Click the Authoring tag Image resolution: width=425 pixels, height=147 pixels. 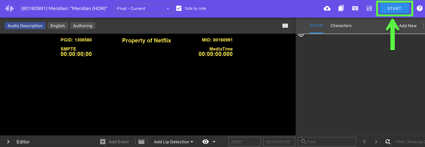coord(83,26)
